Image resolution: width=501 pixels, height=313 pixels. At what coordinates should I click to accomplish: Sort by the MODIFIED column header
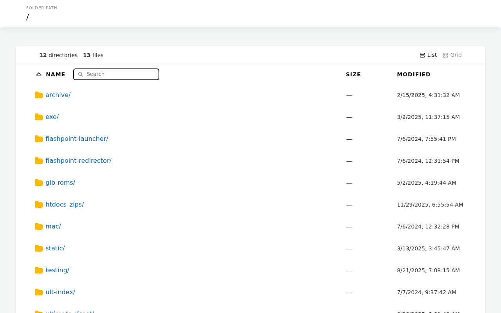pos(414,74)
